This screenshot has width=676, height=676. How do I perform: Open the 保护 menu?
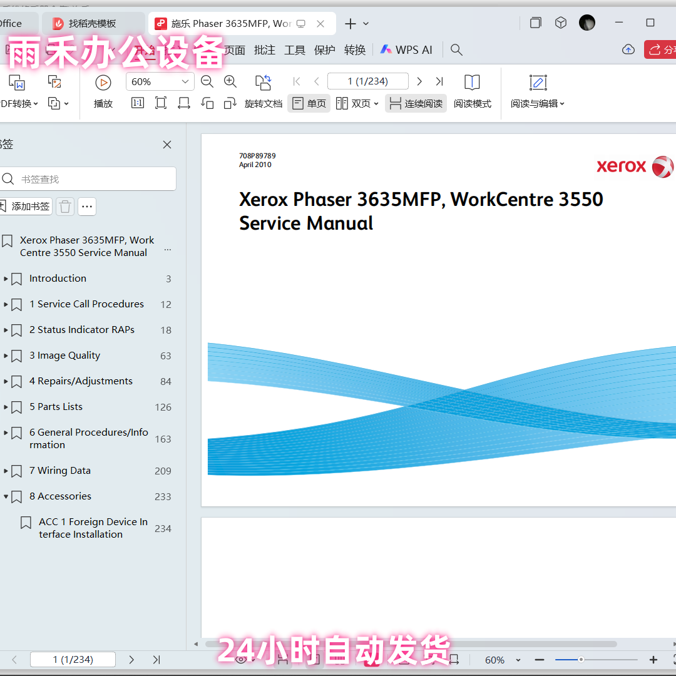click(325, 50)
